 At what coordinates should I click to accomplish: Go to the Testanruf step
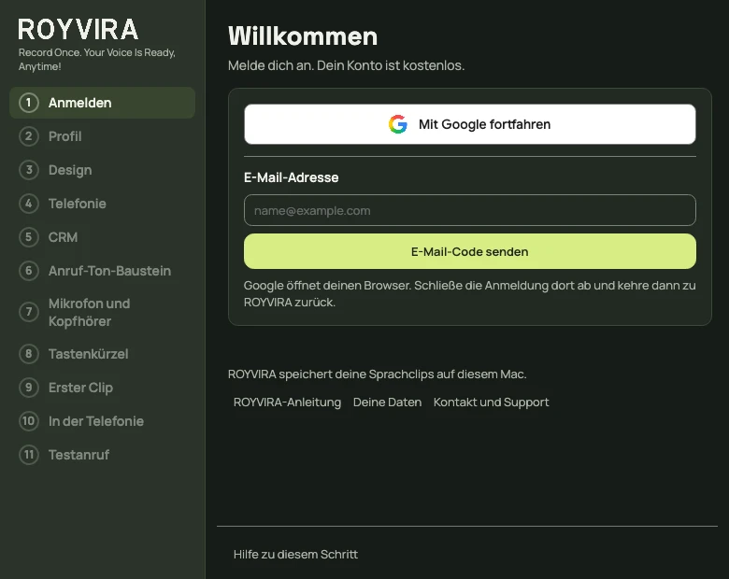click(x=102, y=455)
